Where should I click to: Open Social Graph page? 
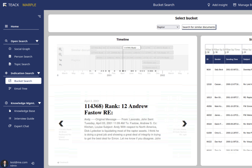point(22,49)
